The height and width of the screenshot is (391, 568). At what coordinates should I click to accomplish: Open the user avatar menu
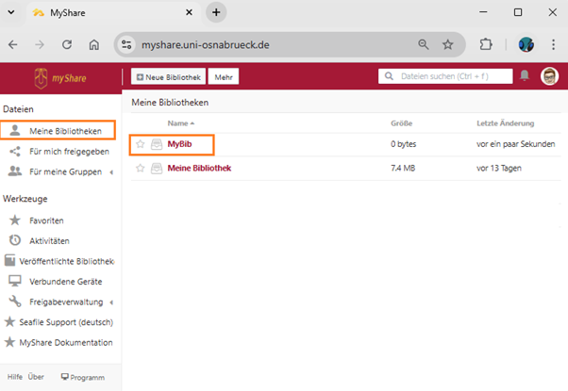tap(549, 76)
